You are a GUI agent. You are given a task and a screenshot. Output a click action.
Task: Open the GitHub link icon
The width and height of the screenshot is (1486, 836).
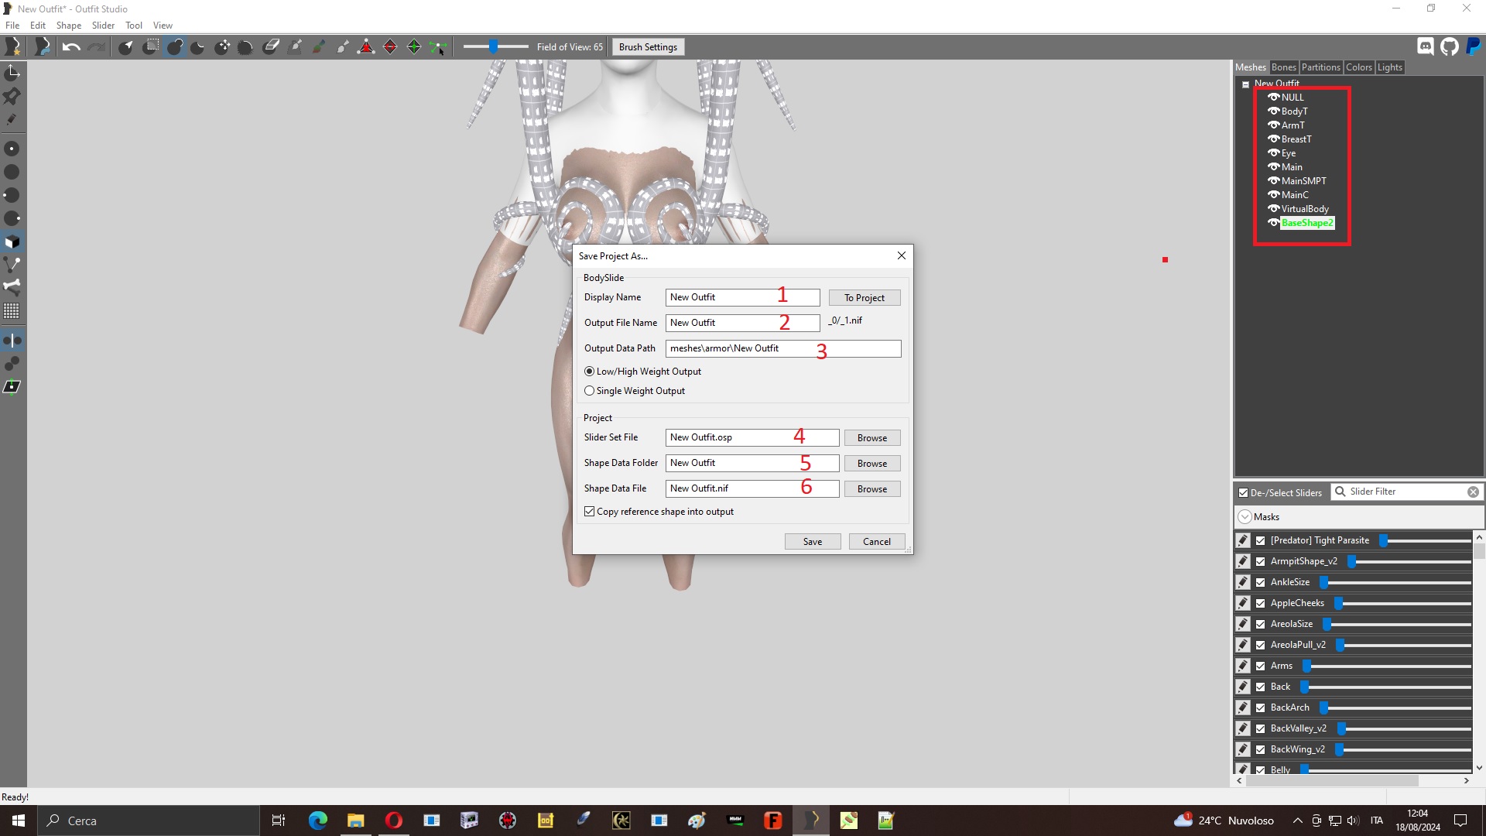[1450, 47]
